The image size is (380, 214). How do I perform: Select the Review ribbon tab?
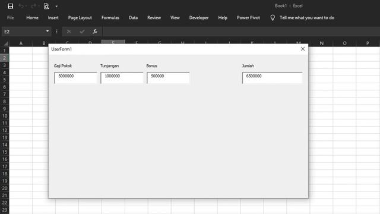tap(154, 18)
